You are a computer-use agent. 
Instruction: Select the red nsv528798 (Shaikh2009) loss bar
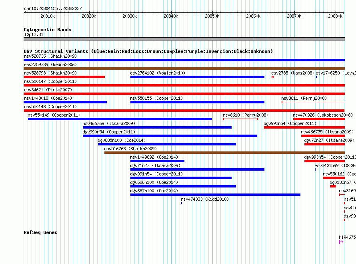pos(64,77)
